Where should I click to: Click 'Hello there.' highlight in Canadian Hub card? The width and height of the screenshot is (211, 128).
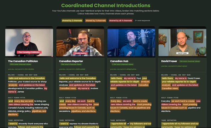coord(116,78)
